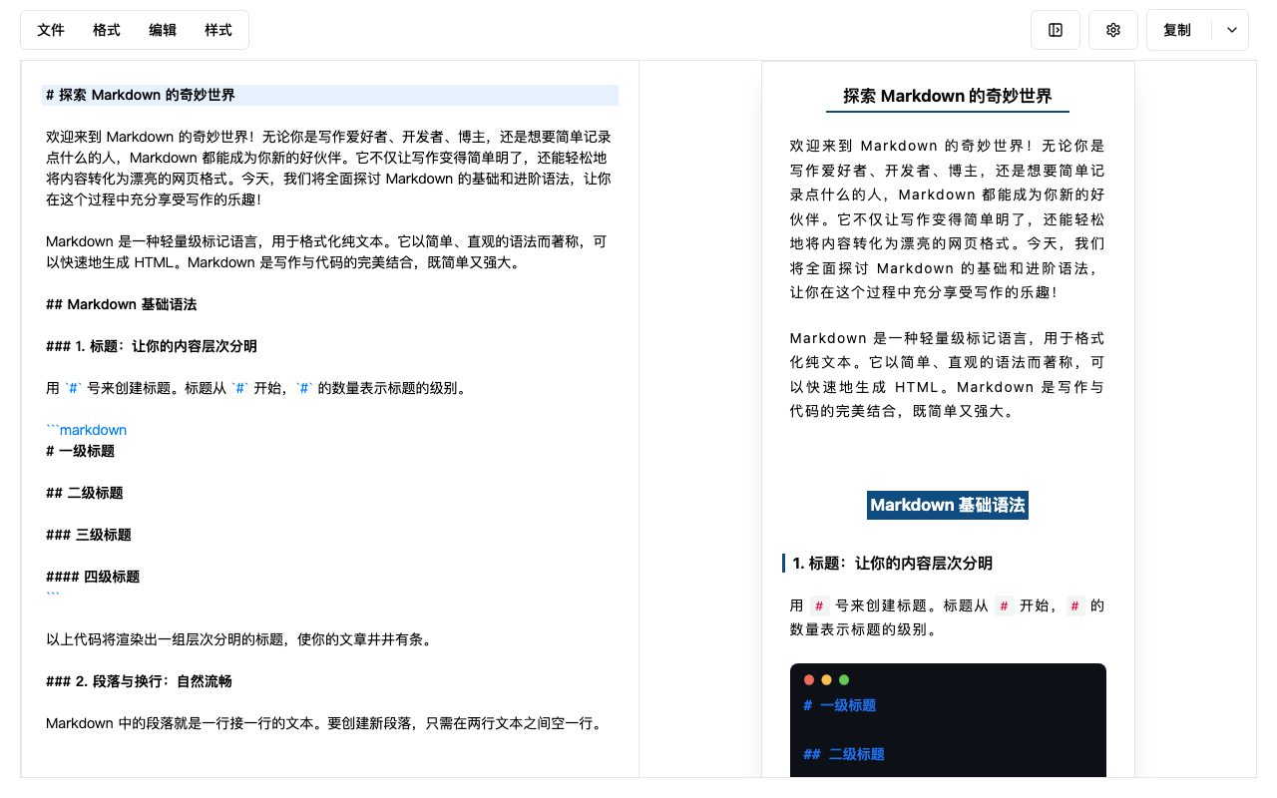Click the editor line ## 二级标题
The height and width of the screenshot is (798, 1277).
pyautogui.click(x=85, y=493)
